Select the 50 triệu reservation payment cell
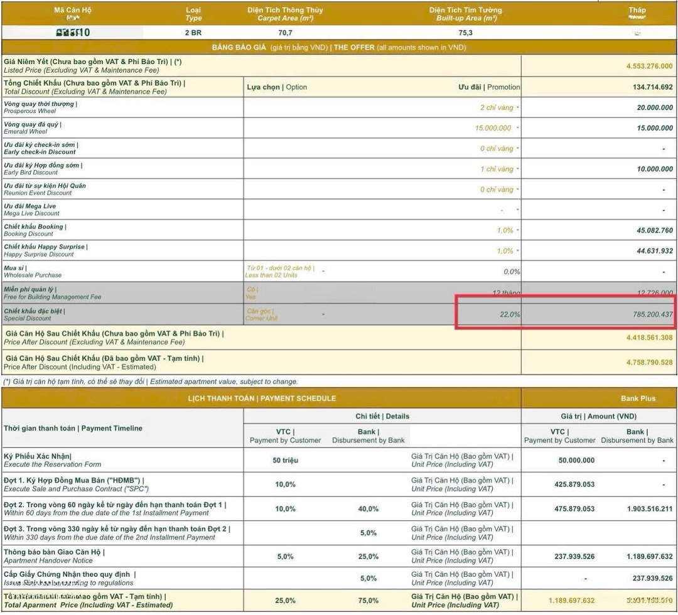The height and width of the screenshot is (615, 678). point(286,460)
